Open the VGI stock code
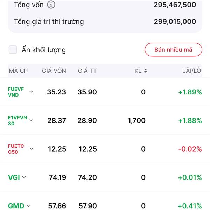This screenshot has height=210, width=210. pos(14,177)
